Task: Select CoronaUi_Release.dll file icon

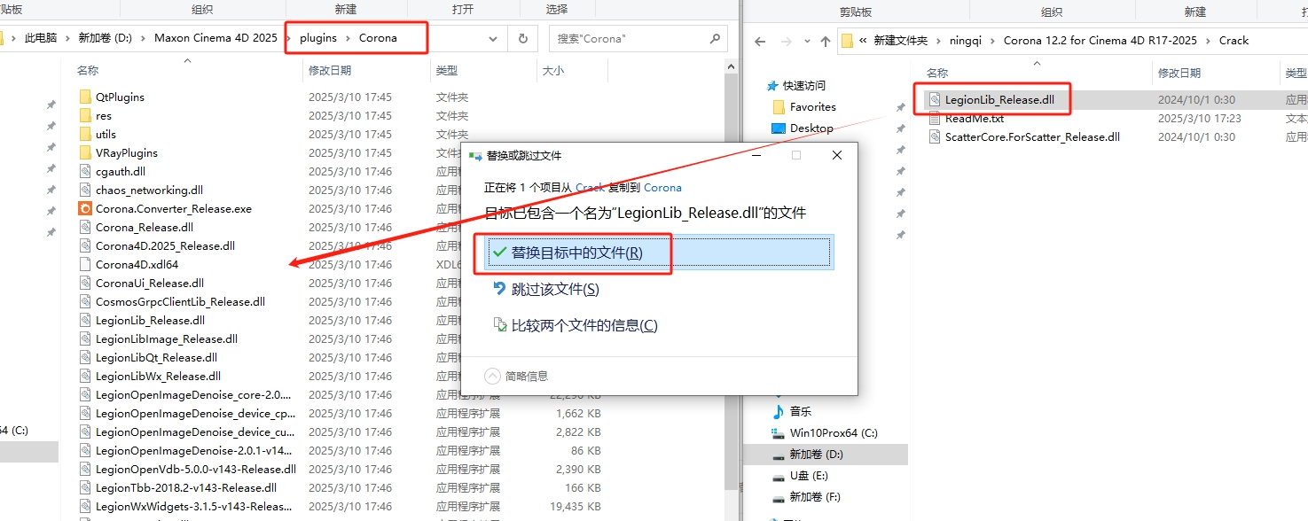Action: pyautogui.click(x=85, y=283)
